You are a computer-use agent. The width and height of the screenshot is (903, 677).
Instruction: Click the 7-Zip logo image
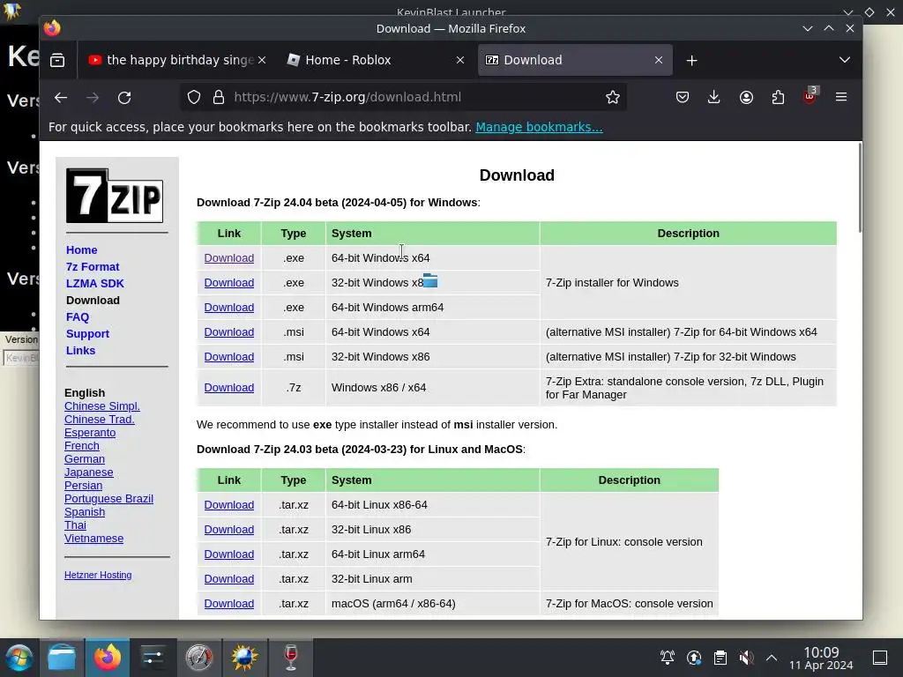click(x=115, y=196)
